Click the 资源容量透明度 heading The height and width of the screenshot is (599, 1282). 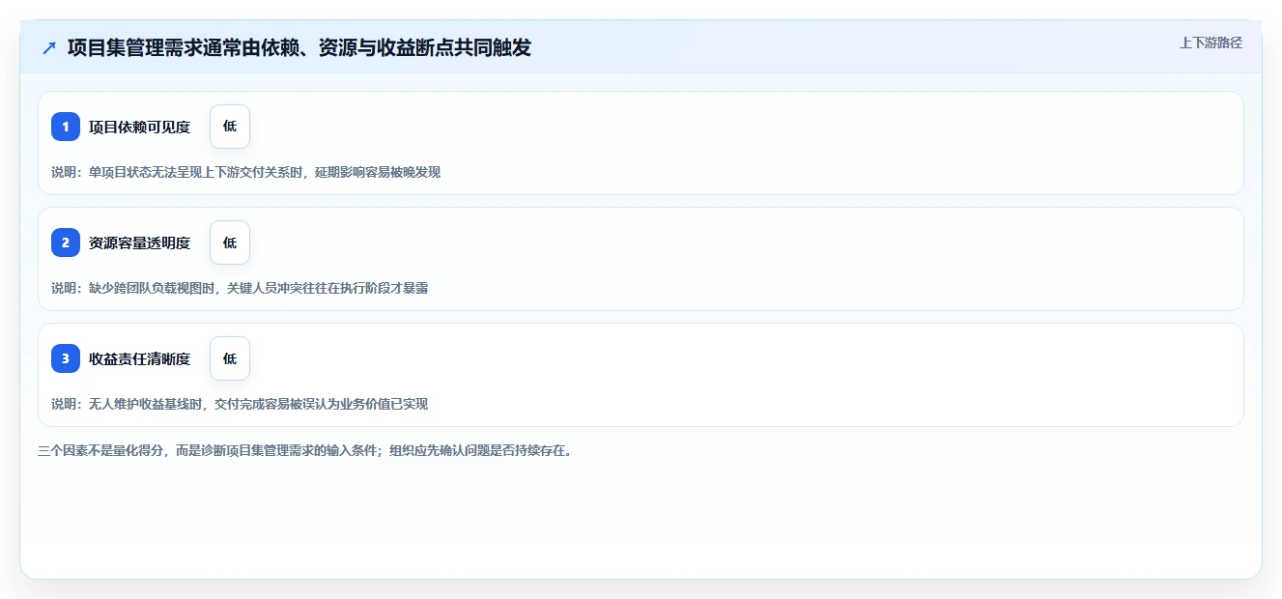(140, 242)
